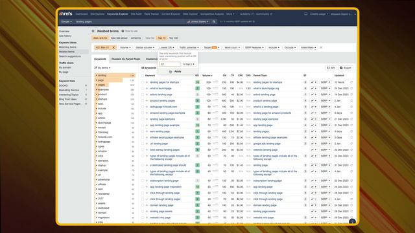Open Keywords Explorer in top navigation
Screen dimensions: 415x233
tap(117, 14)
